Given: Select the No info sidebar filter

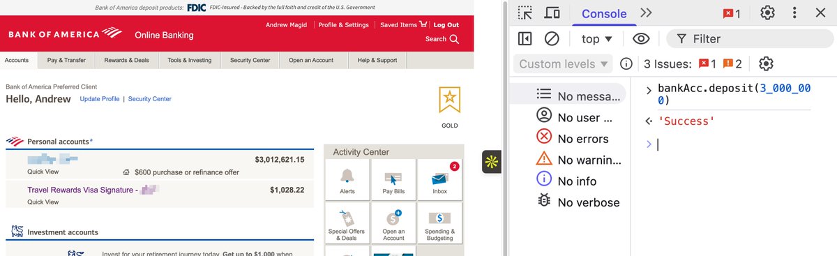Looking at the screenshot, I should click(x=567, y=181).
